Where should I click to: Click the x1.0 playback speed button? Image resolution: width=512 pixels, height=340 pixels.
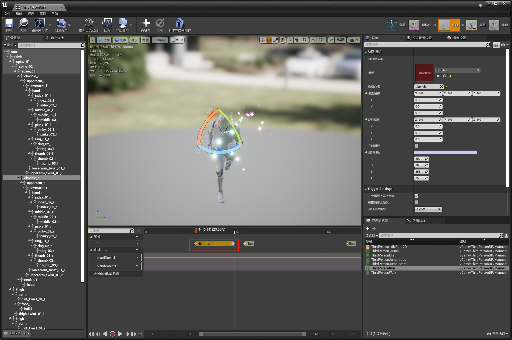pyautogui.click(x=177, y=40)
